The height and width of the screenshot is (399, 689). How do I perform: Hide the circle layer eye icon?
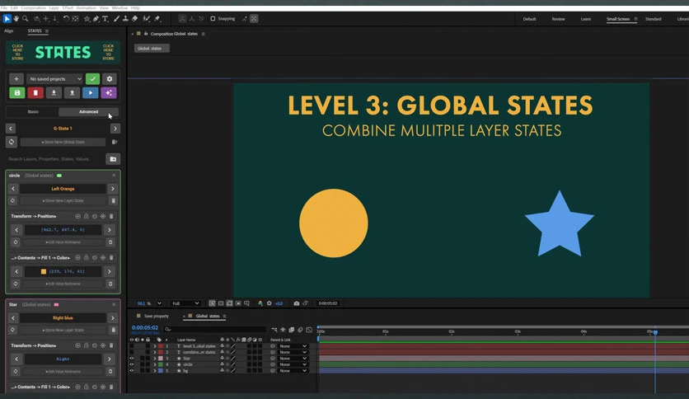point(131,364)
